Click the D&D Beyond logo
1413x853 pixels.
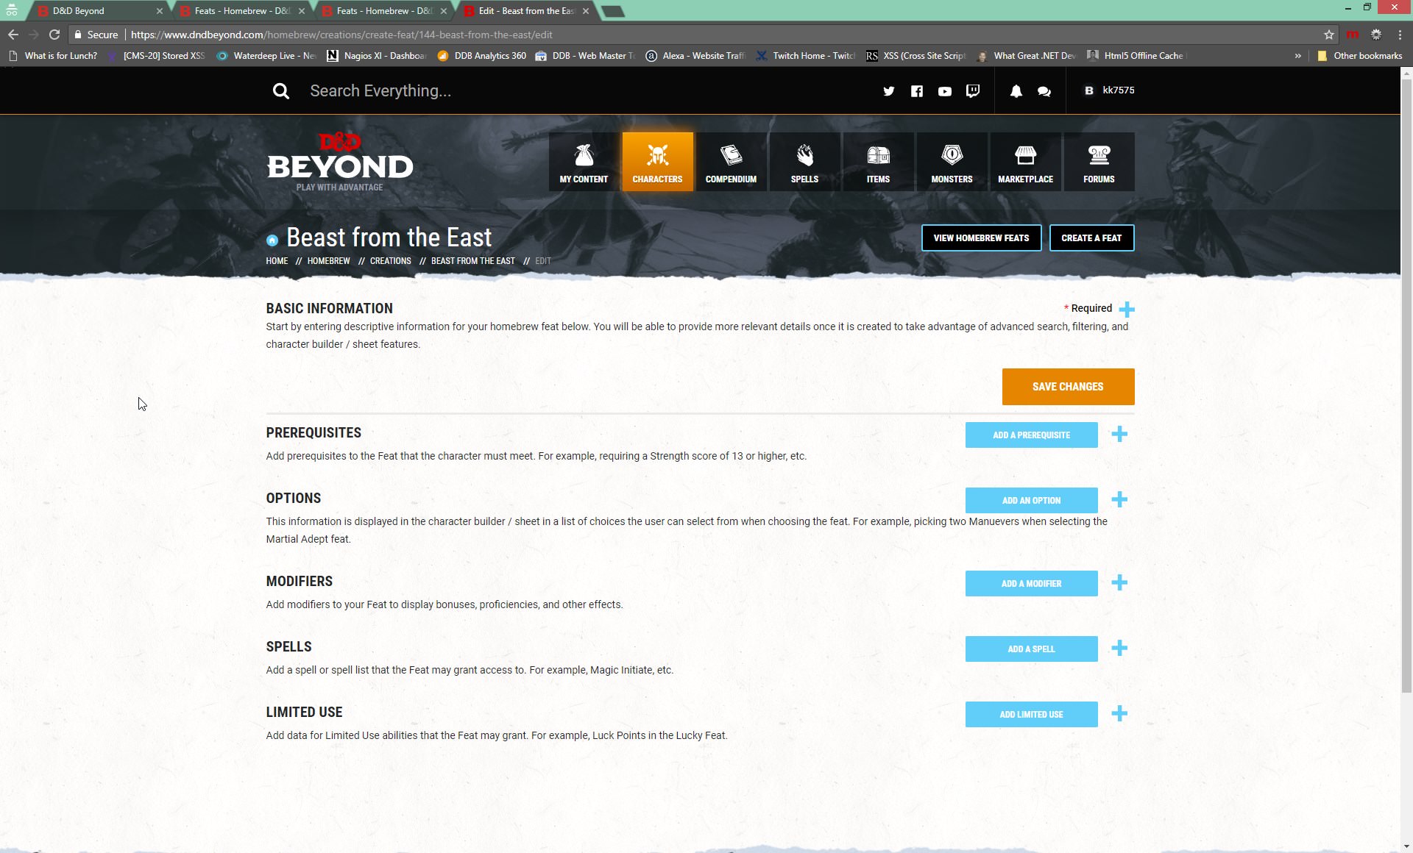[339, 162]
